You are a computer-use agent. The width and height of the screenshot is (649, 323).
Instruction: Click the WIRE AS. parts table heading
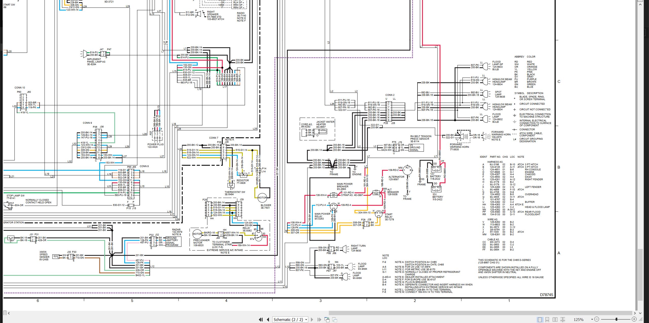pos(493,220)
